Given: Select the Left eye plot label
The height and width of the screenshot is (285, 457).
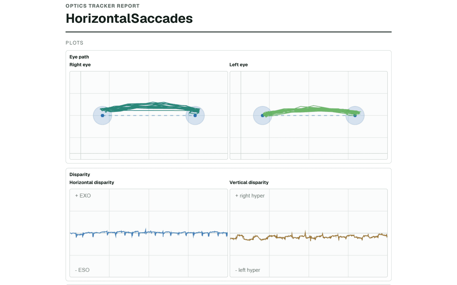Looking at the screenshot, I should click(238, 65).
